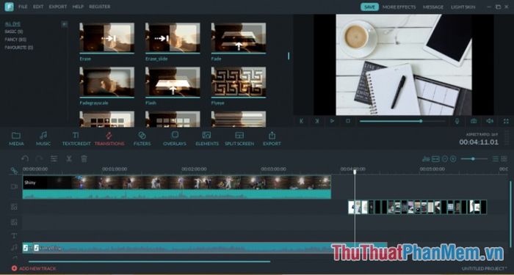Click Add New Track
Screen dimensions: 514x275
click(x=34, y=268)
